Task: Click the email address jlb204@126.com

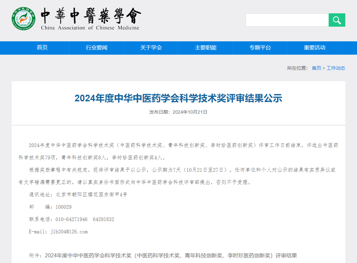Action: [x=69, y=232]
